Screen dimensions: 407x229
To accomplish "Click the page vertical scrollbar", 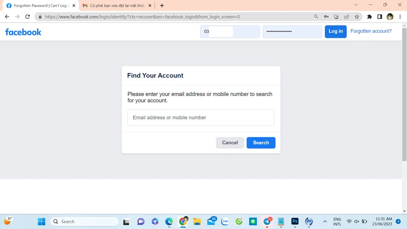I will click(x=404, y=95).
